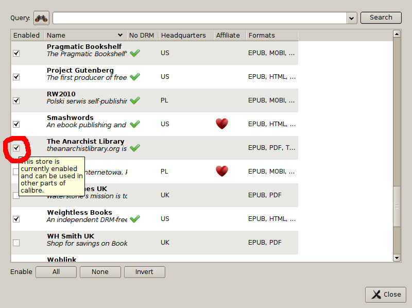The height and width of the screenshot is (308, 412).
Task: Click the scrollbar up arrow
Action: [x=397, y=34]
